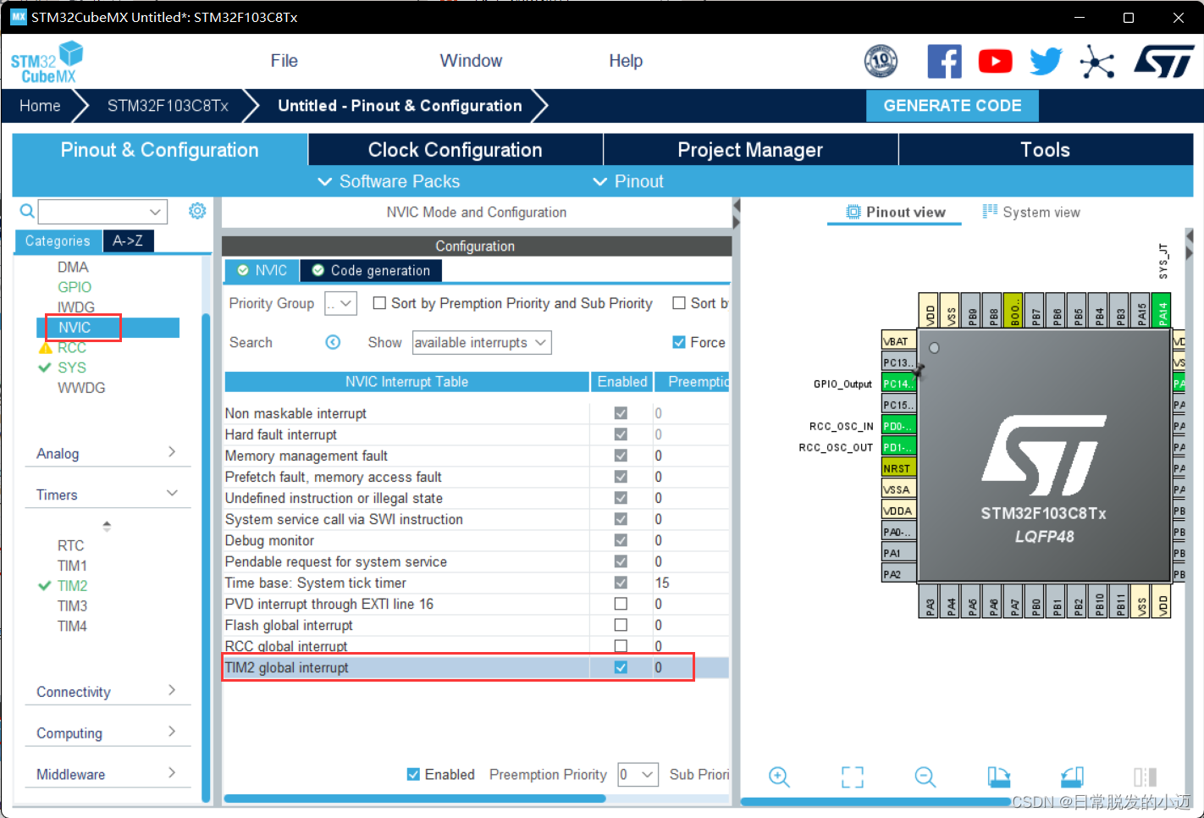This screenshot has width=1204, height=818.
Task: Click the greyed-out split view icon
Action: [x=1146, y=777]
